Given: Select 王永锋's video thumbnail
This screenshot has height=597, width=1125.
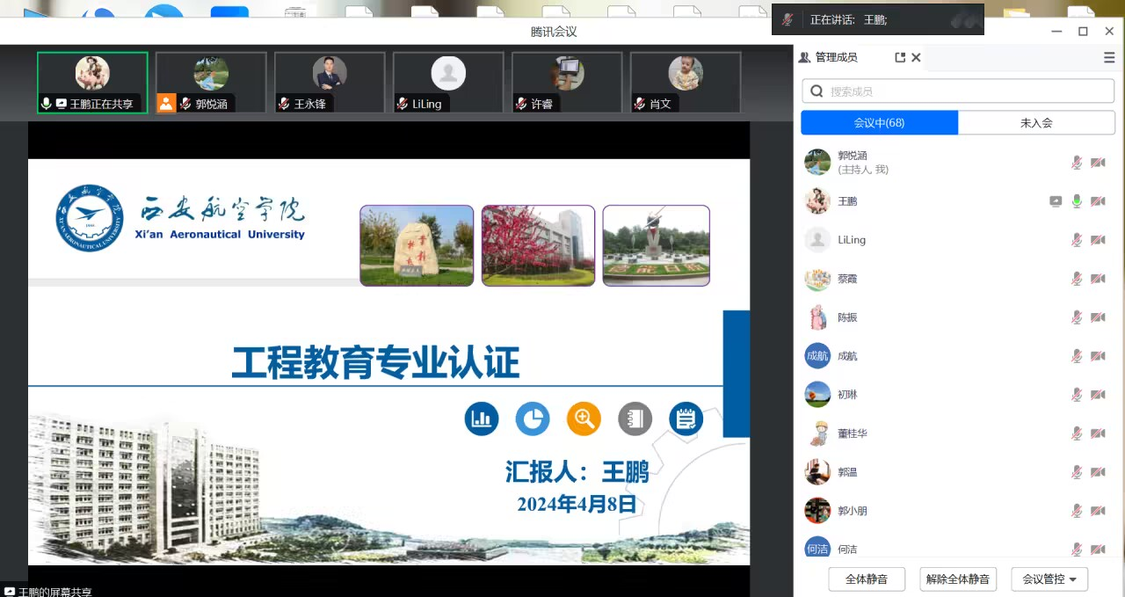Looking at the screenshot, I should [x=330, y=82].
